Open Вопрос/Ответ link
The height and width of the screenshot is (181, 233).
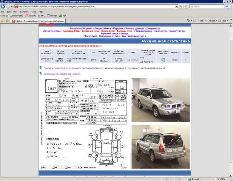[103, 28]
